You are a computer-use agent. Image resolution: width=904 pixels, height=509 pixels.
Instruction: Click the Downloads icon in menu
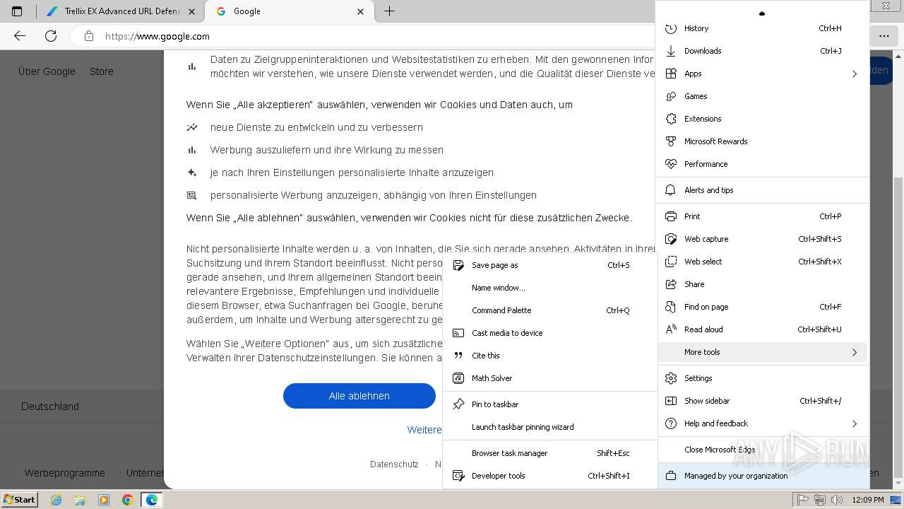pyautogui.click(x=671, y=51)
